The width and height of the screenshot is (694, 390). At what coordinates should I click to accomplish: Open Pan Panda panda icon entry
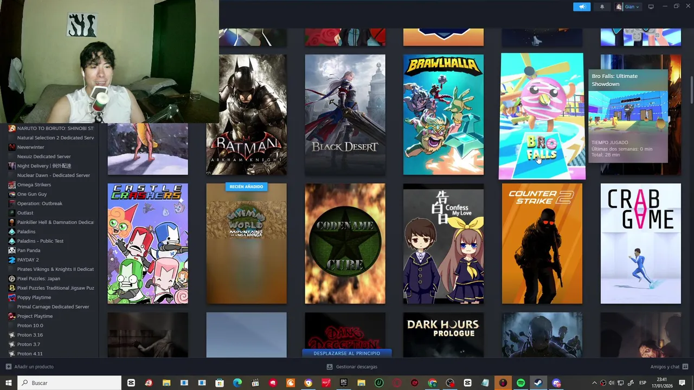pos(12,250)
